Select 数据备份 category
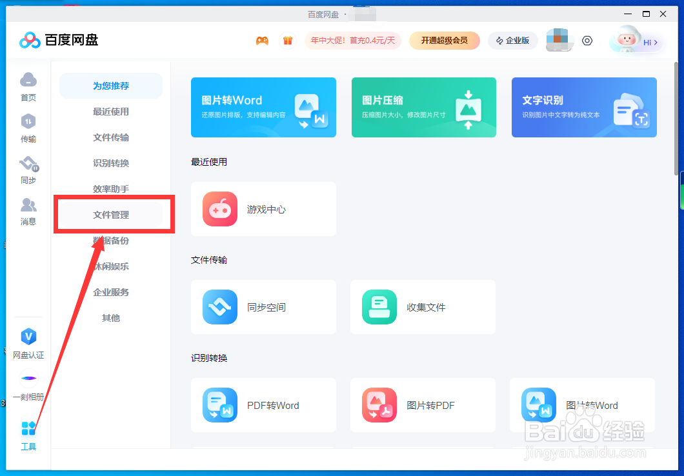This screenshot has width=684, height=476. click(111, 240)
